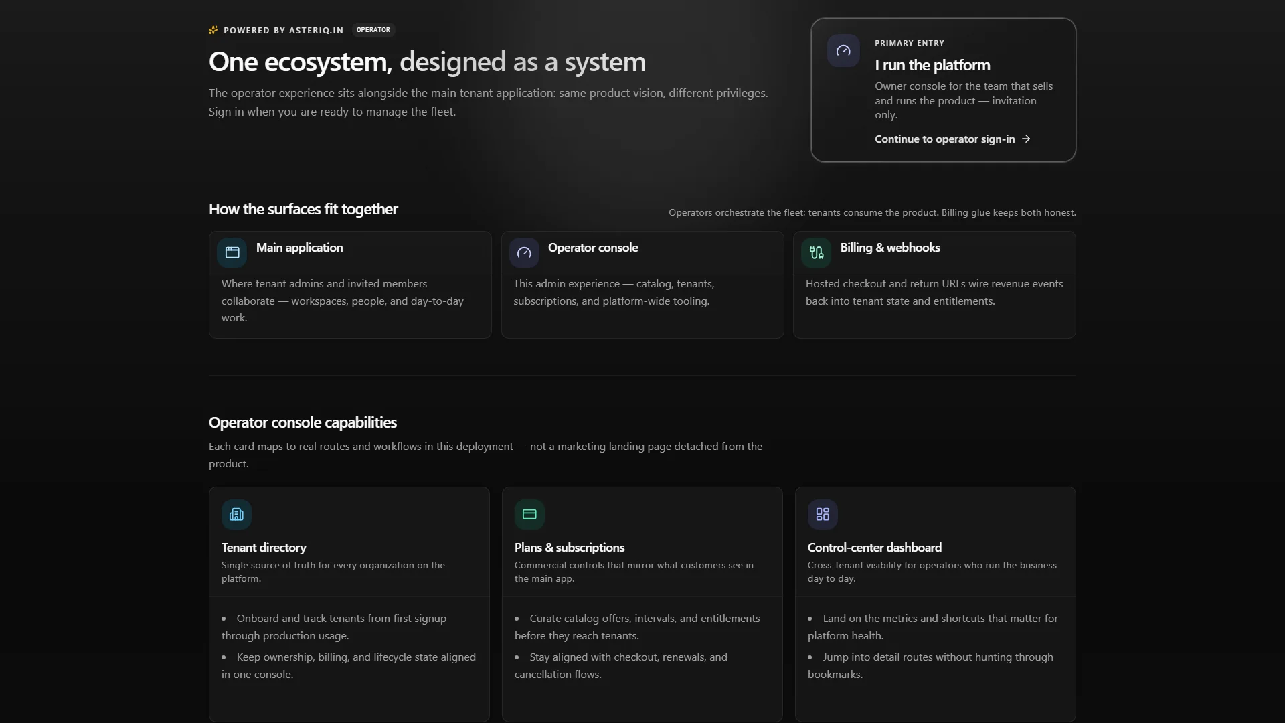Click the Main application window icon
1285x723 pixels.
point(232,252)
